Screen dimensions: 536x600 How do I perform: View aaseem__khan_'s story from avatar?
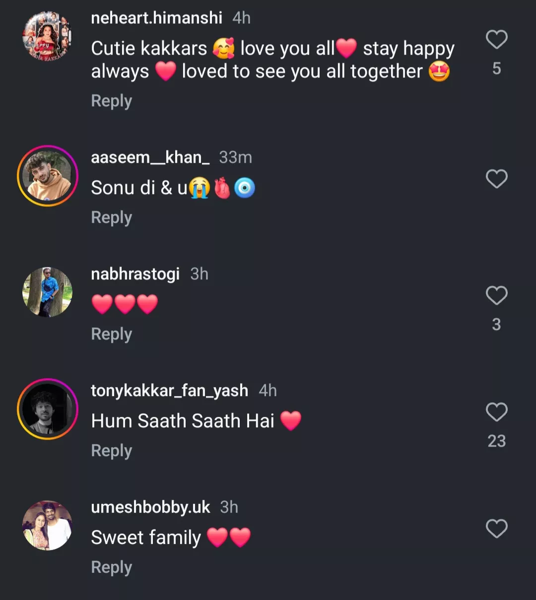(x=48, y=176)
